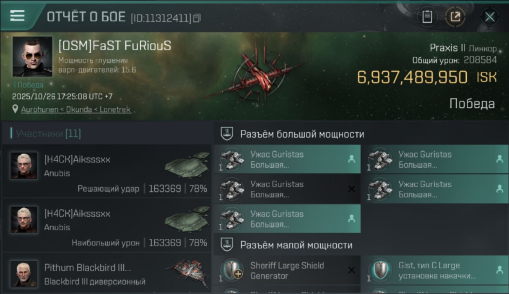Select the Sheriff Large Shield Generator module
This screenshot has width=509, height=294.
click(x=287, y=270)
